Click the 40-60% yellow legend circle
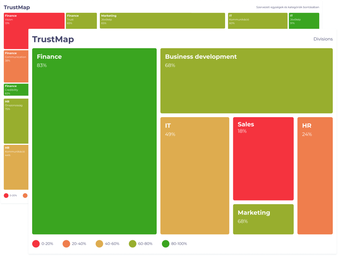Viewport: 338px width, 256px height. [x=99, y=244]
